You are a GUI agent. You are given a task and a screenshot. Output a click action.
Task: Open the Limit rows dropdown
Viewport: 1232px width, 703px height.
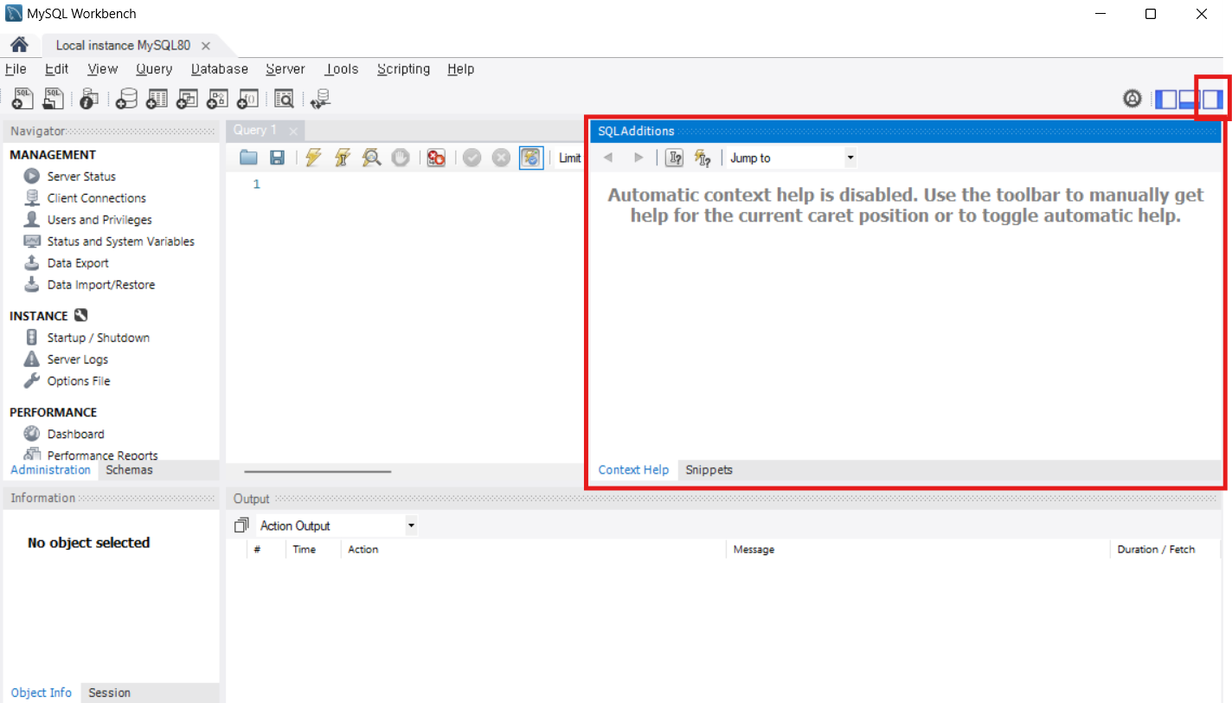(570, 158)
